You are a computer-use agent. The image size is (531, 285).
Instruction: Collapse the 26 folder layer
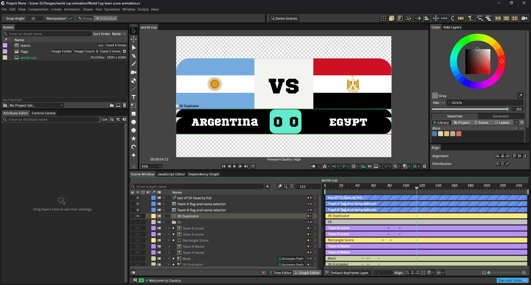164,222
